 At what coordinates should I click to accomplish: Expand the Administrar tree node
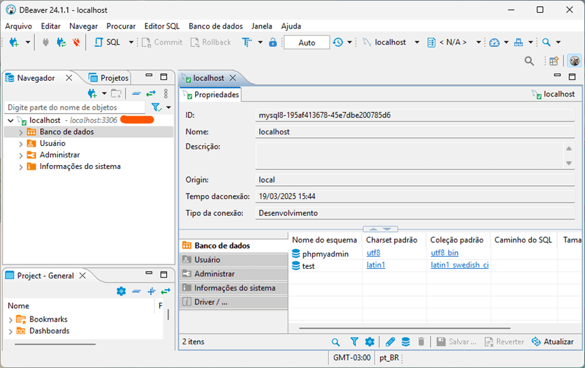(x=21, y=155)
